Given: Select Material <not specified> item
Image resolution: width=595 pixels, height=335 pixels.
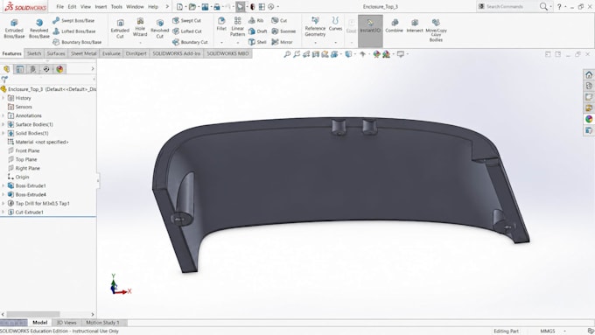Looking at the screenshot, I should (x=38, y=142).
